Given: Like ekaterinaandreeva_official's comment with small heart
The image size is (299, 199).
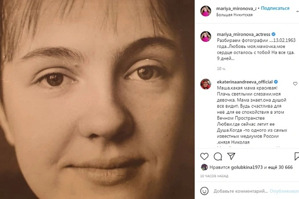Looking at the screenshot, I should coord(295,83).
